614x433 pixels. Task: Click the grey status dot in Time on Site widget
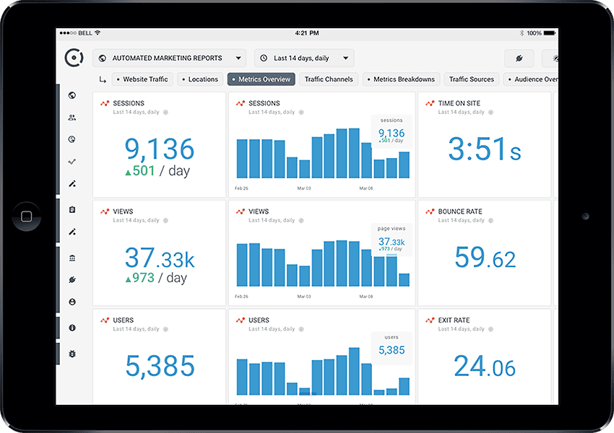(x=490, y=113)
